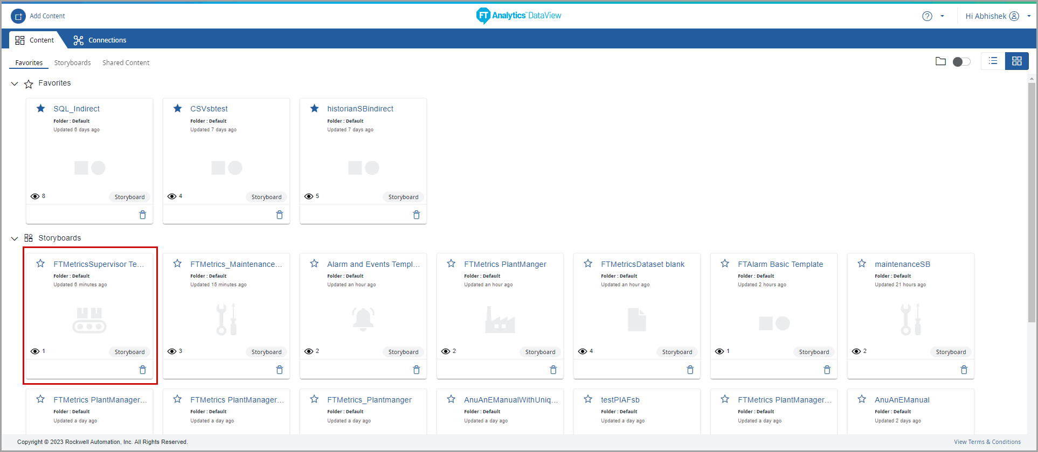
Task: Click Storyboard tag on maintenanceSB card
Action: 951,352
